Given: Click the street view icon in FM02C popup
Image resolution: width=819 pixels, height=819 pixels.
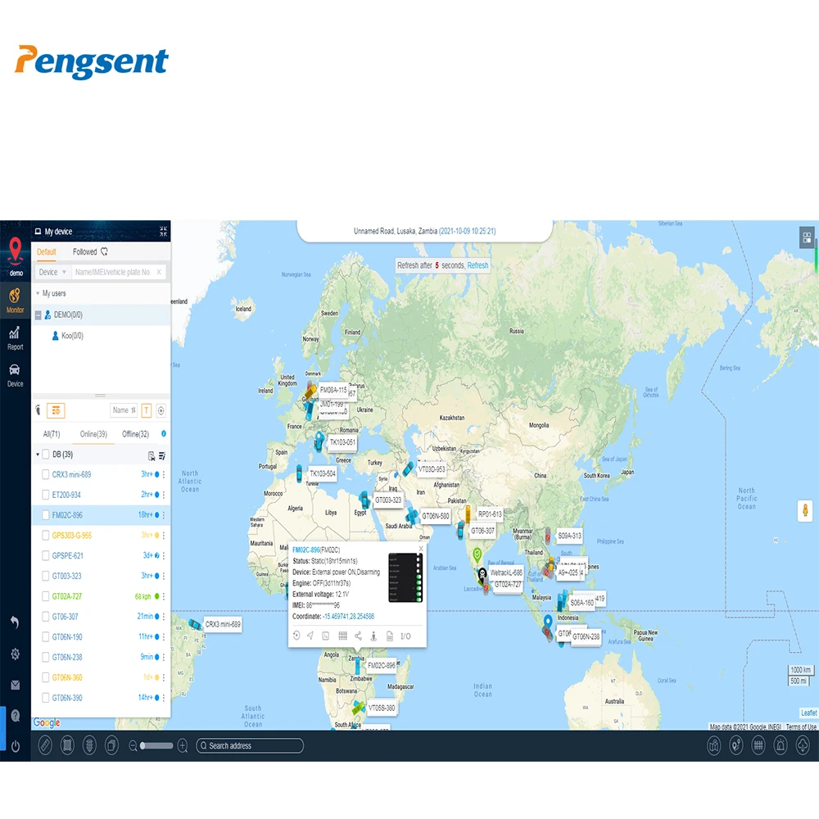Looking at the screenshot, I should pos(374,636).
